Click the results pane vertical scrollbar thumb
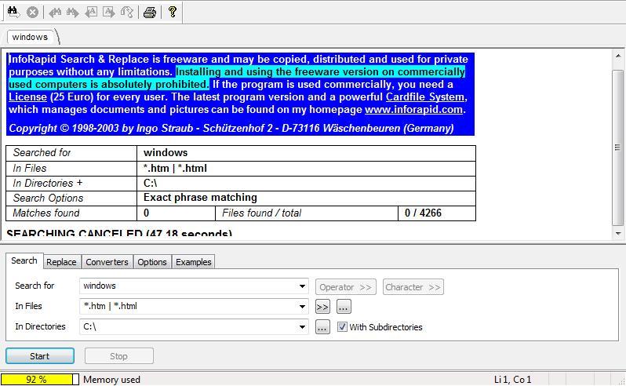The width and height of the screenshot is (626, 386). (x=618, y=147)
